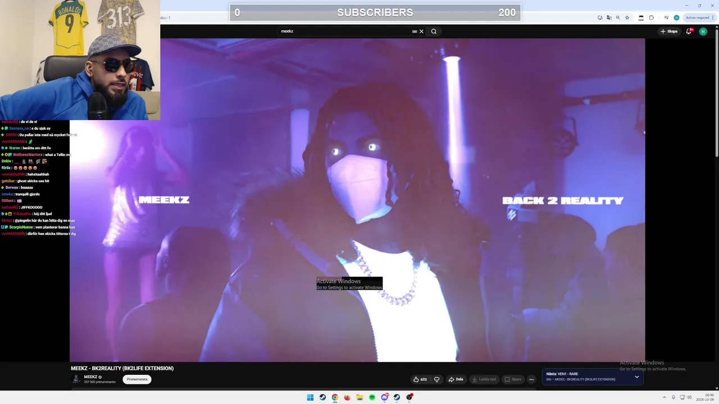Click chat message 'what u Tellin m'
Image resolution: width=719 pixels, height=404 pixels.
coord(58,155)
